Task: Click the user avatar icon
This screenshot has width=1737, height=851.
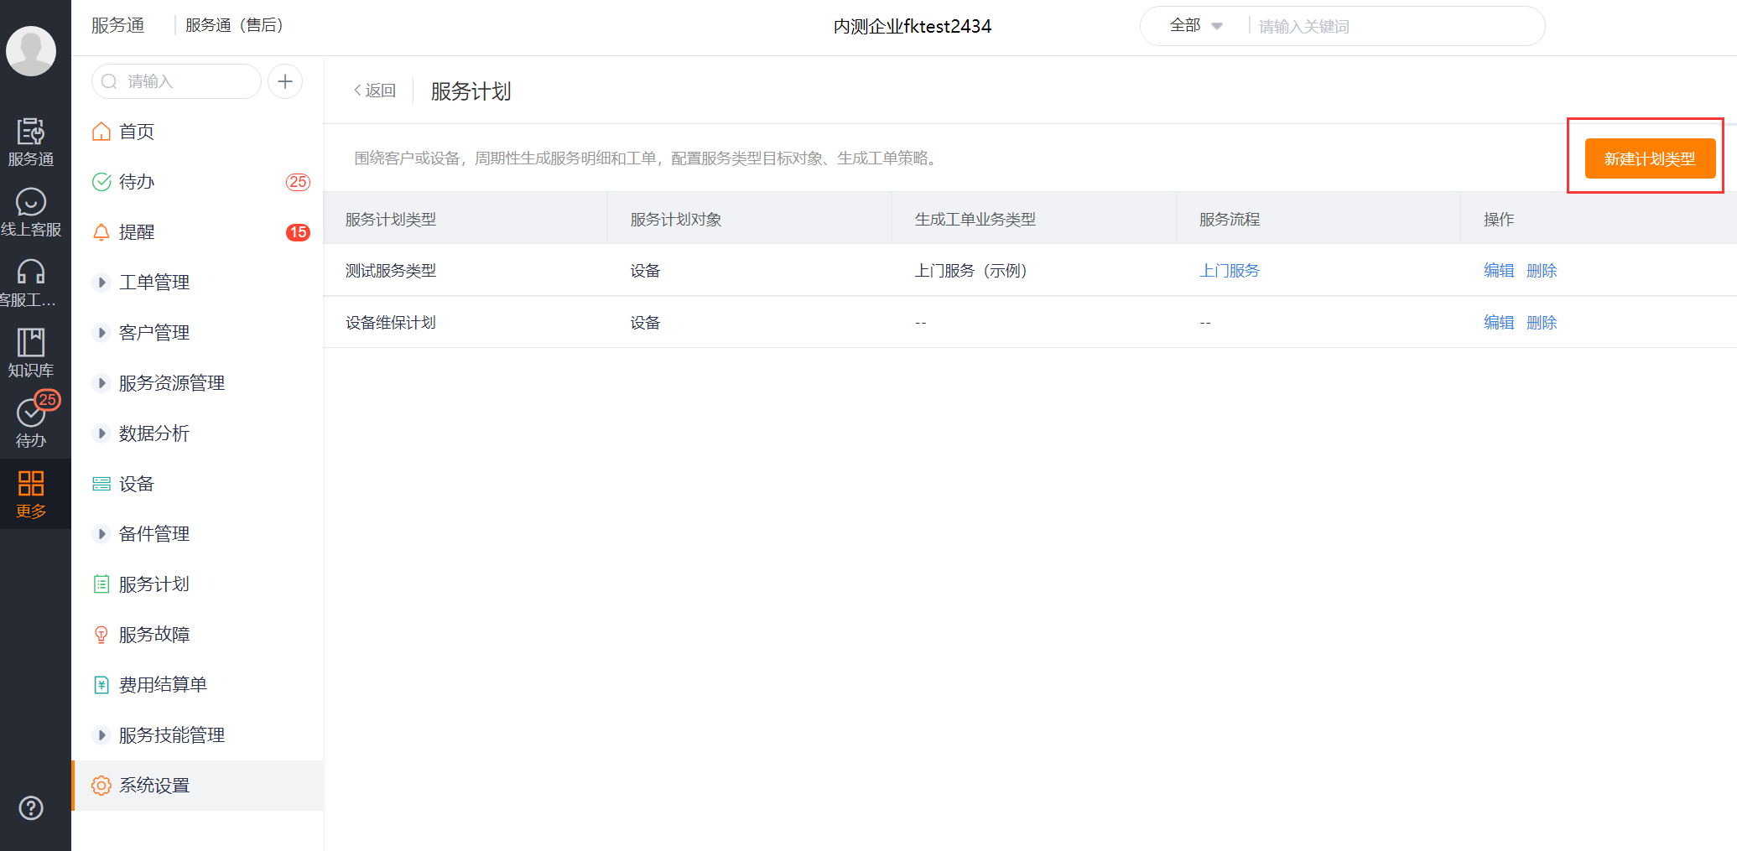Action: [31, 50]
